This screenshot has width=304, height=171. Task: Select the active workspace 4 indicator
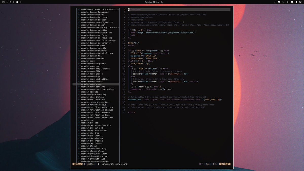[17, 2]
